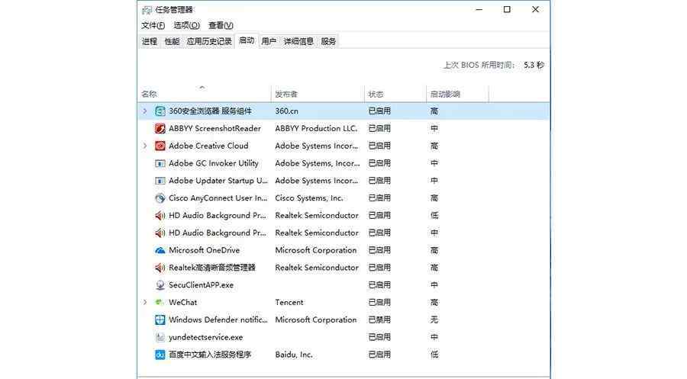687x379 pixels.
Task: Switch to the 进程 tab
Action: (150, 42)
